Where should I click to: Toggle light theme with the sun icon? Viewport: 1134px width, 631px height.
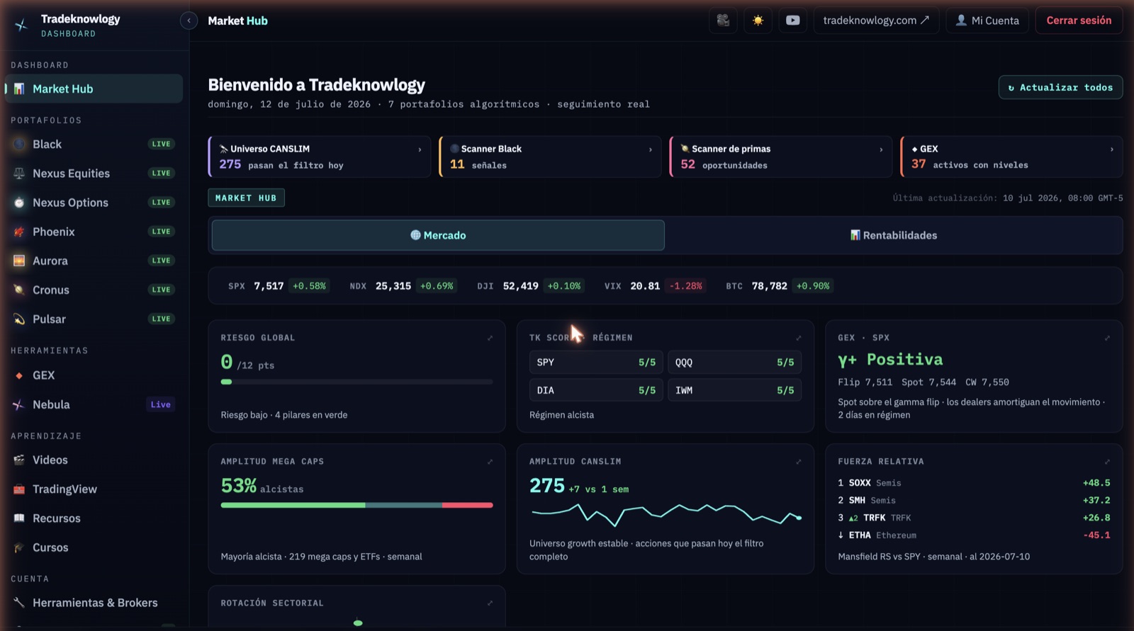coord(758,21)
